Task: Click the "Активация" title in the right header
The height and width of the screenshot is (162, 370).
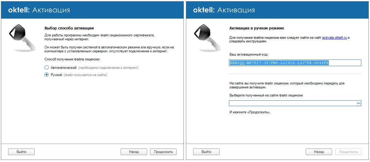Action: pos(236,10)
